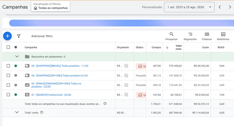Collapse the Rascunhos em andamento row
Viewport: 234px width, 126px height.
pyautogui.click(x=17, y=56)
